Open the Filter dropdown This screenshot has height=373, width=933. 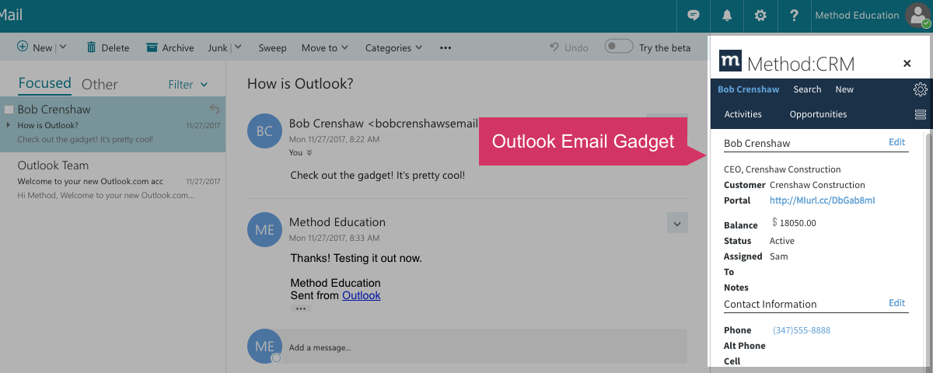tap(188, 84)
